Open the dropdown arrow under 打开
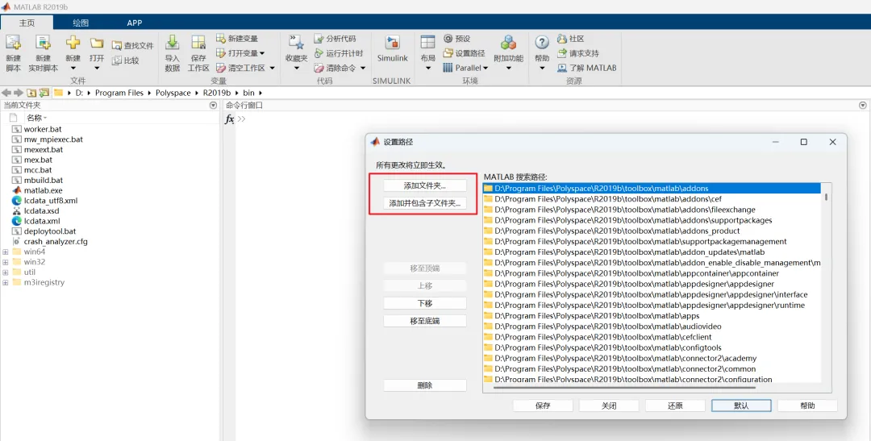 pyautogui.click(x=97, y=69)
